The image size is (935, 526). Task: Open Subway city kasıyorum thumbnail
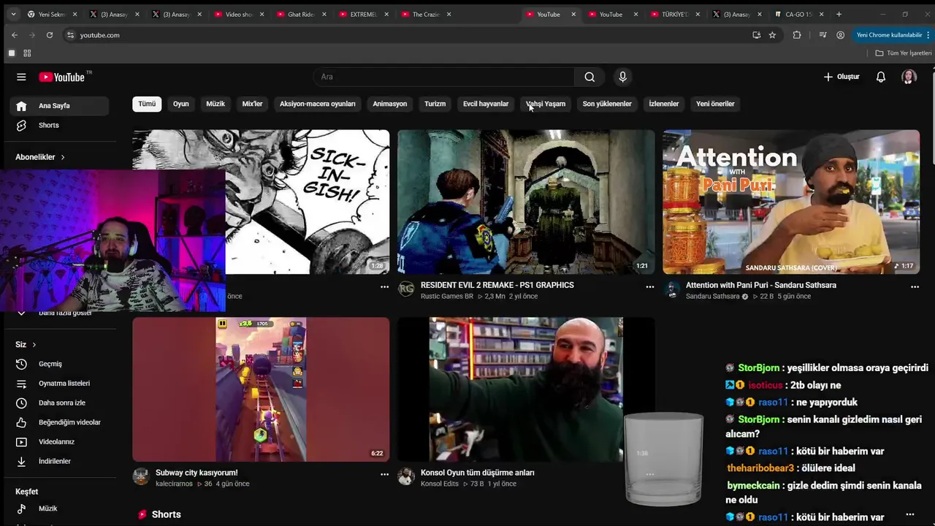click(261, 389)
